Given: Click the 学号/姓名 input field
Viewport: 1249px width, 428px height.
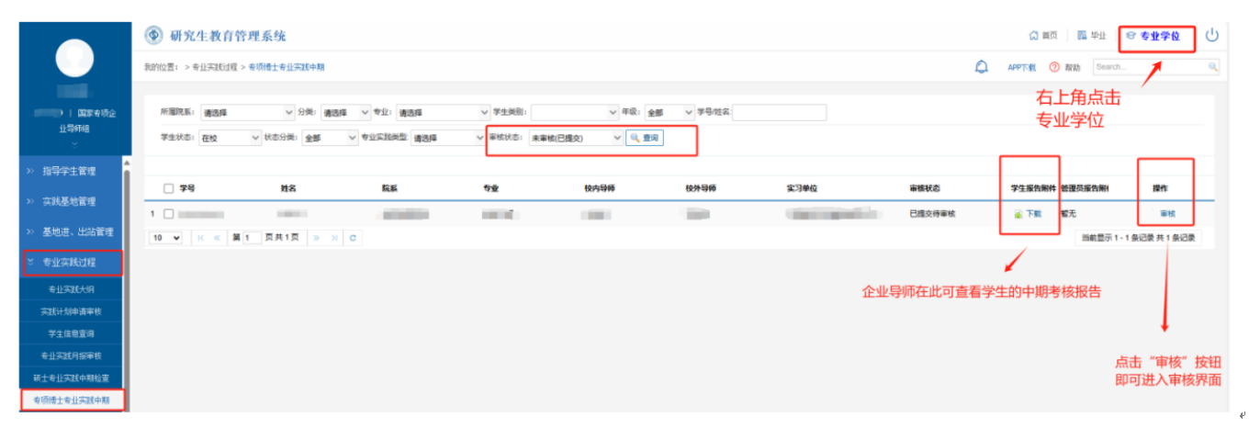Looking at the screenshot, I should click(779, 113).
